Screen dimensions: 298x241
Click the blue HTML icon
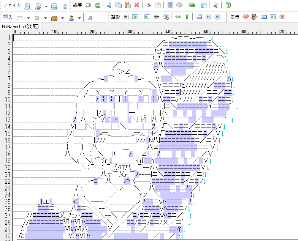[264, 17]
